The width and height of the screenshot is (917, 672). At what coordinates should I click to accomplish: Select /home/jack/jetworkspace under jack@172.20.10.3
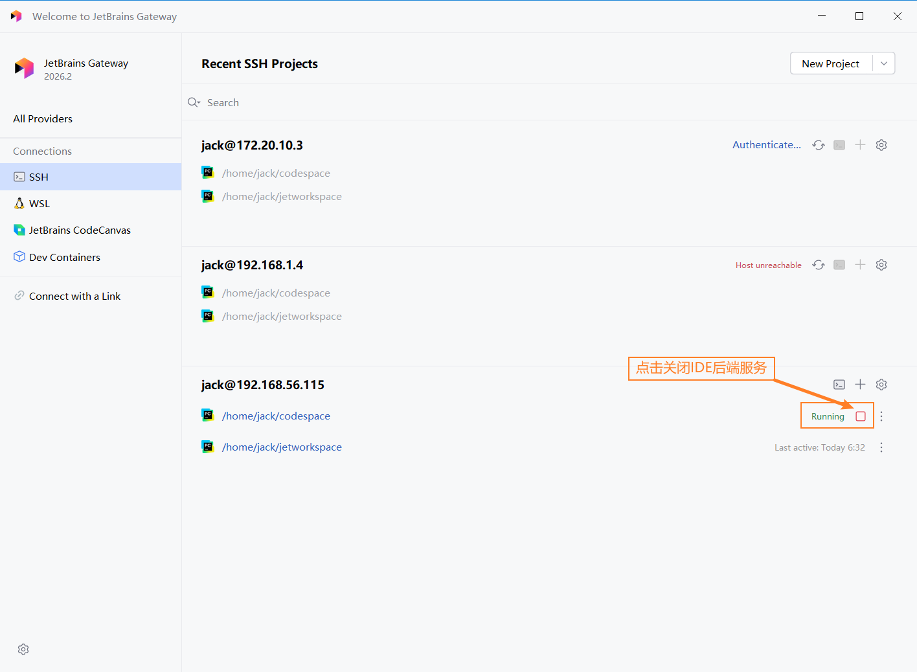coord(282,196)
